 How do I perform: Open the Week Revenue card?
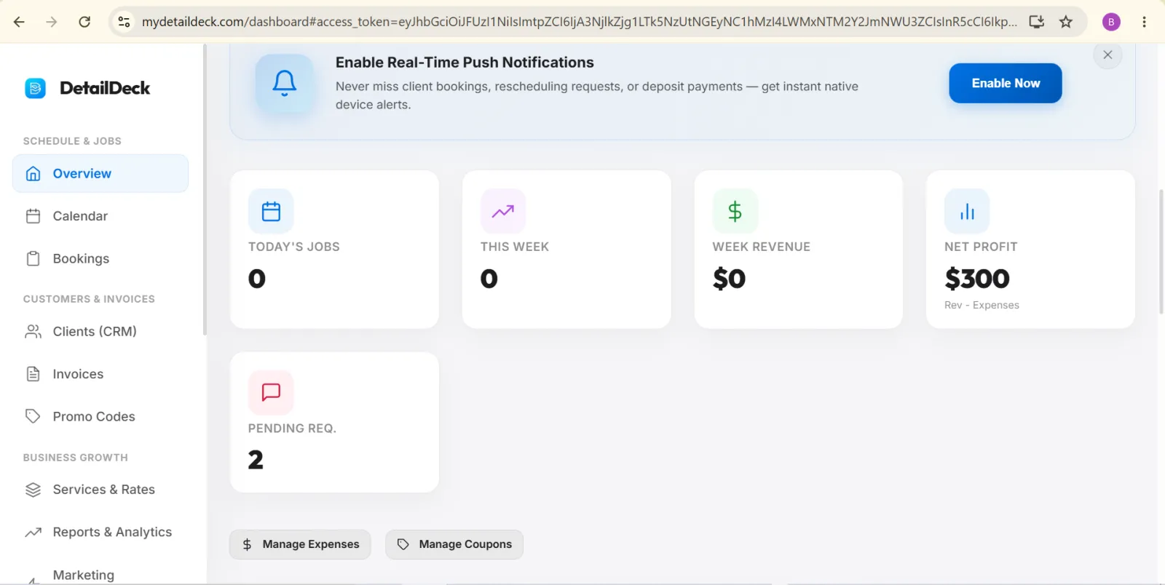(x=798, y=249)
